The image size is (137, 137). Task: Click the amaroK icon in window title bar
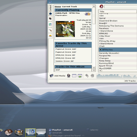50,2
